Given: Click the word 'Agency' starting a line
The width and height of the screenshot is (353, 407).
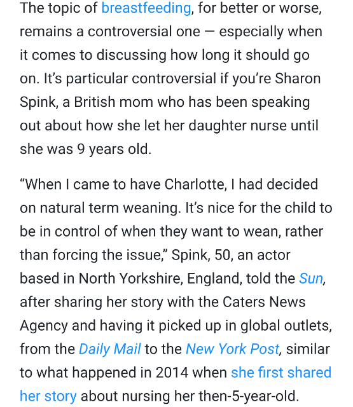Looking at the screenshot, I should pos(44,326).
